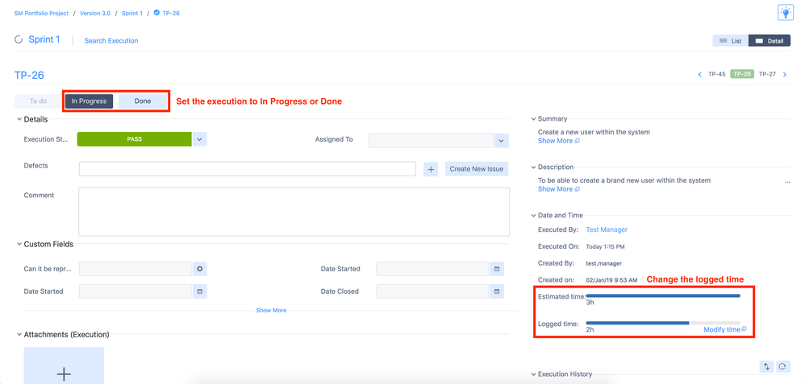Set execution to Done
805x384 pixels.
[143, 101]
